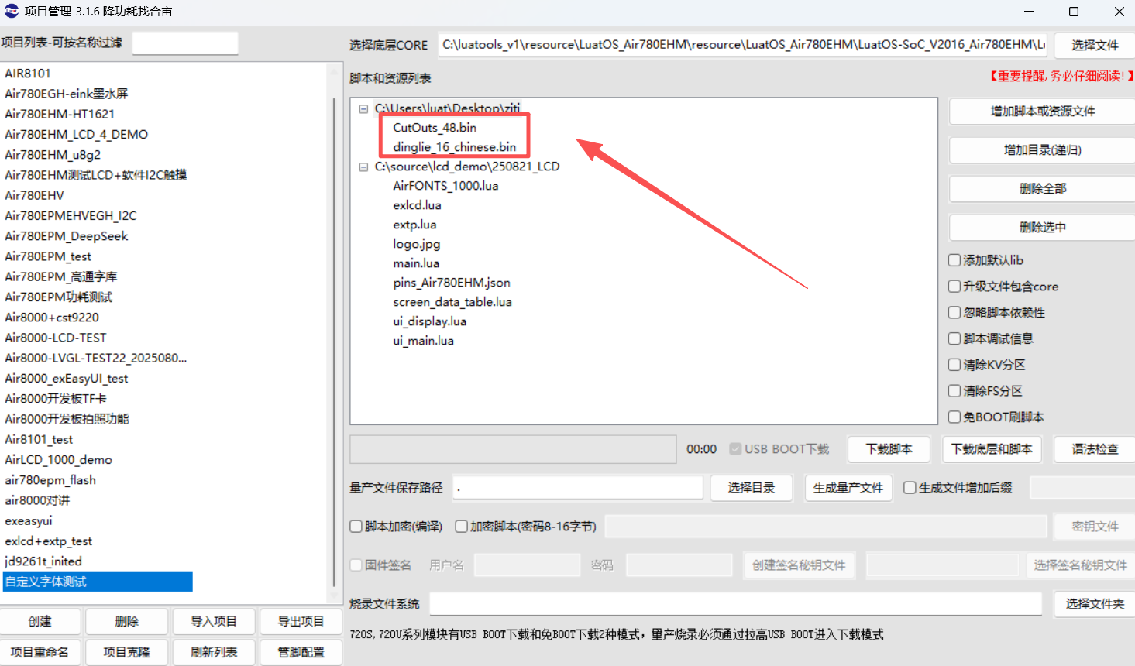Viewport: 1135px width, 666px height.
Task: Enable the 免BOOT刷脚本 checkbox
Action: pos(955,417)
